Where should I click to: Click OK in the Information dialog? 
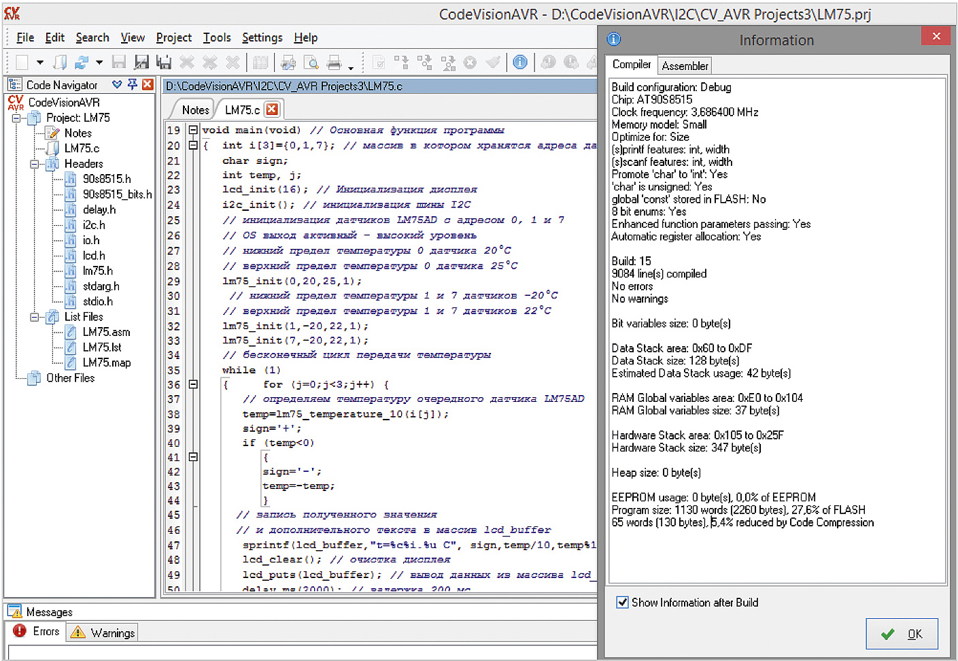coord(902,634)
